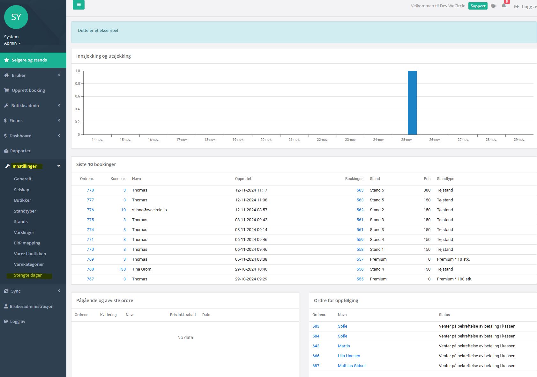
Task: Expand the Bruker menu chevron
Action: click(59, 75)
